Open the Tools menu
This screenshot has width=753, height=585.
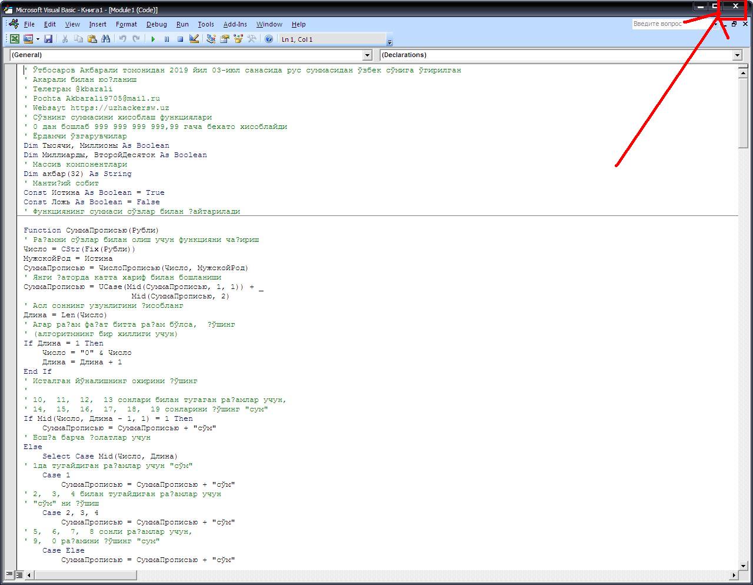pyautogui.click(x=206, y=24)
